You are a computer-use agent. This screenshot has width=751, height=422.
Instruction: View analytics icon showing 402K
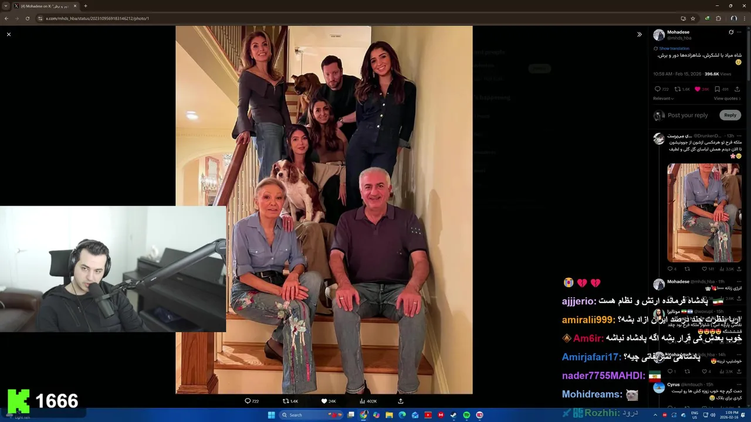click(362, 401)
